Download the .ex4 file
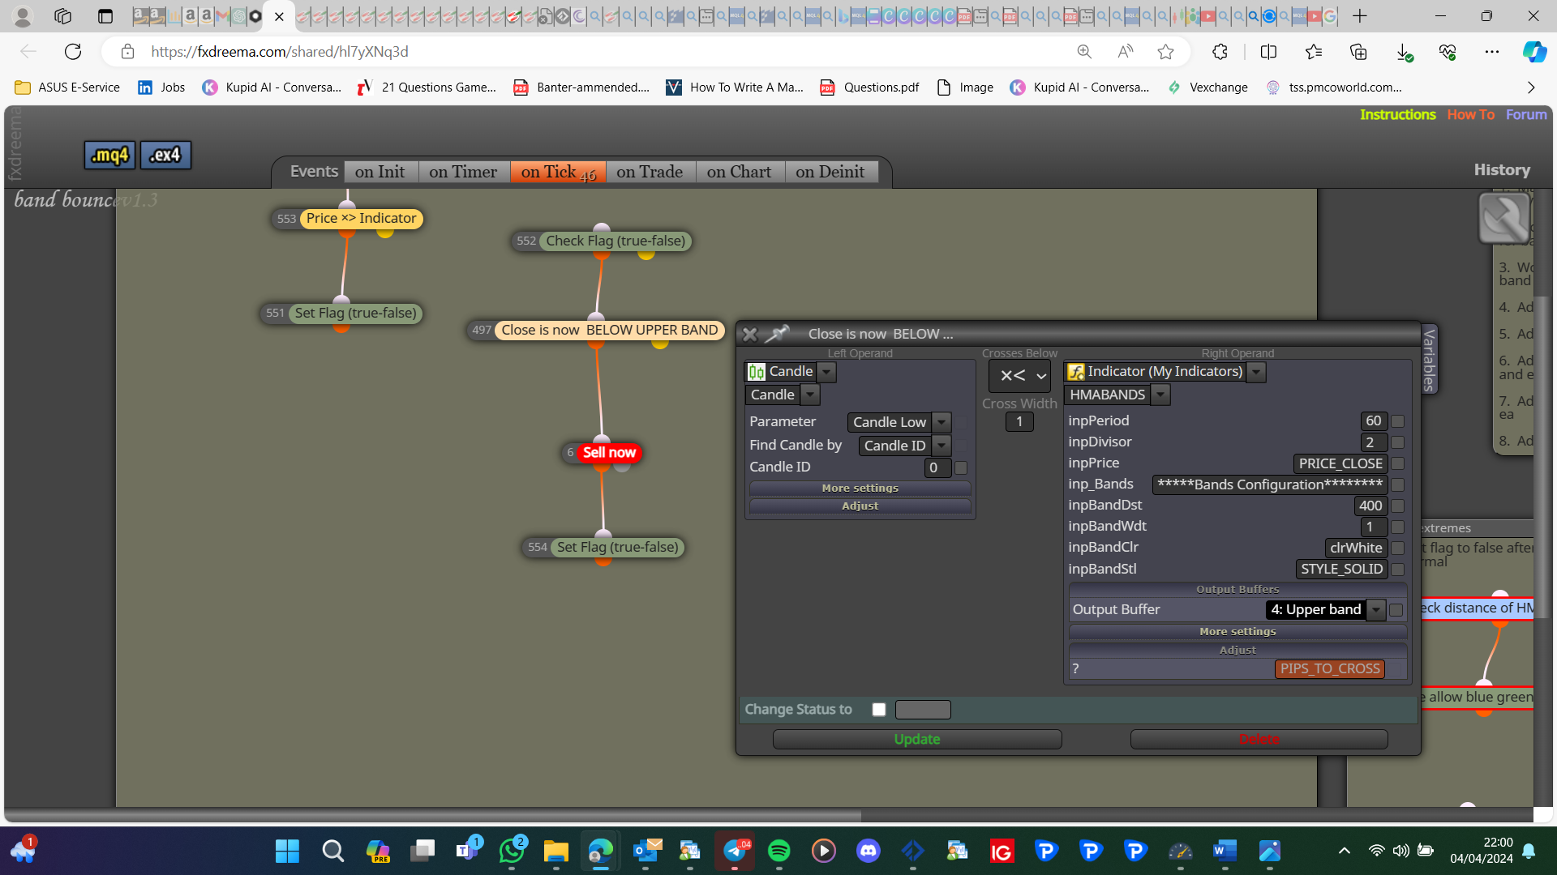1557x875 pixels. click(165, 156)
